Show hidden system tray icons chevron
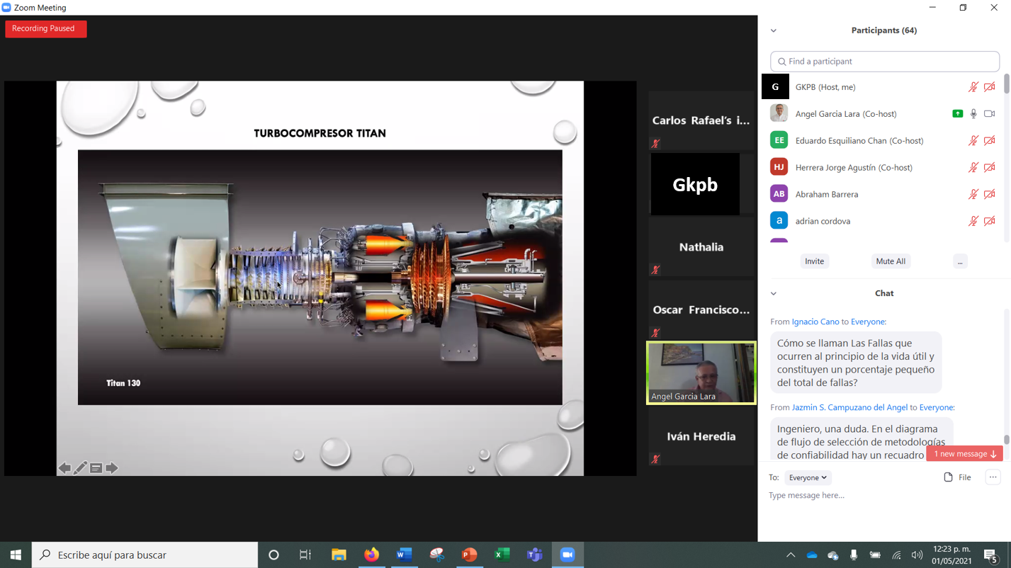Screen dimensions: 1011x568 click(x=791, y=555)
